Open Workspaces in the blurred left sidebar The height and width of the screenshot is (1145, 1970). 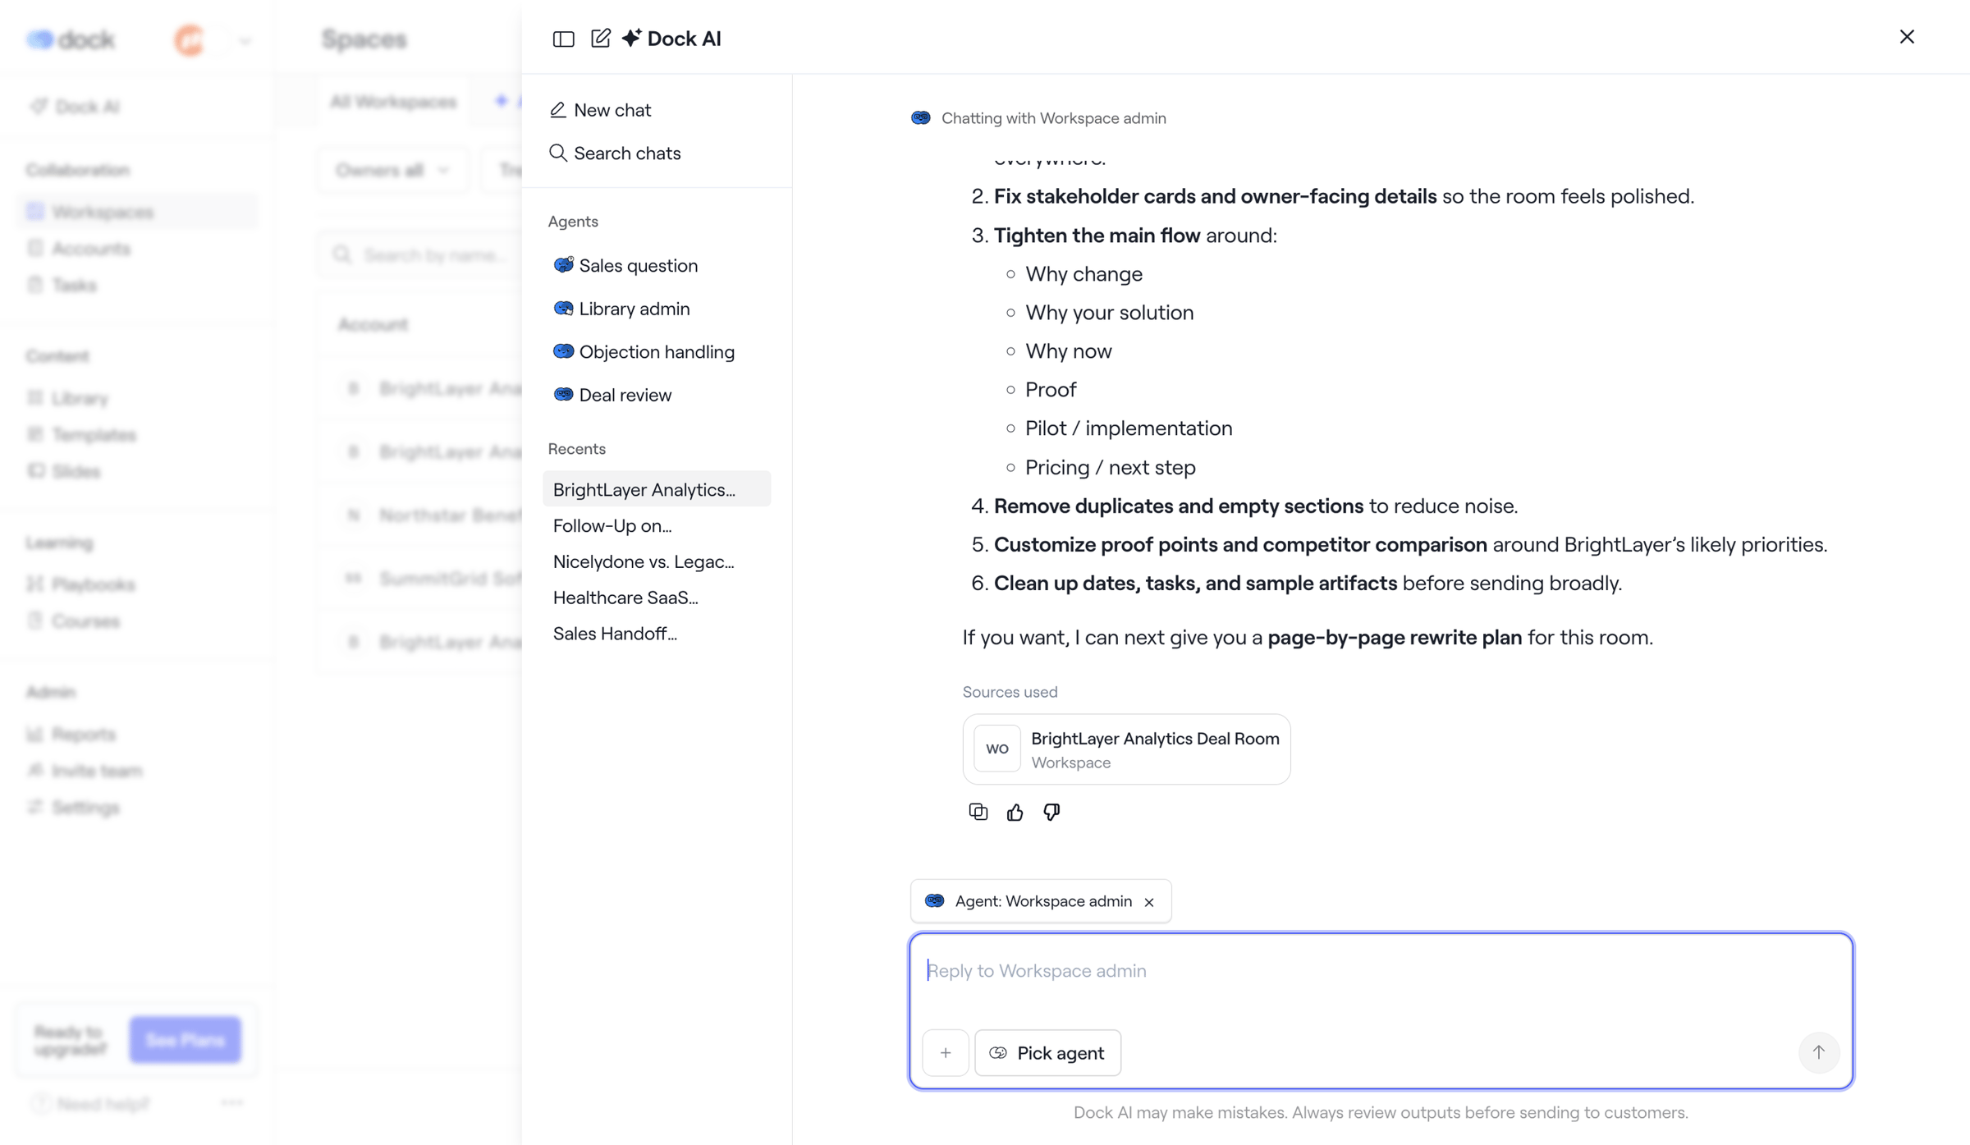(x=135, y=212)
